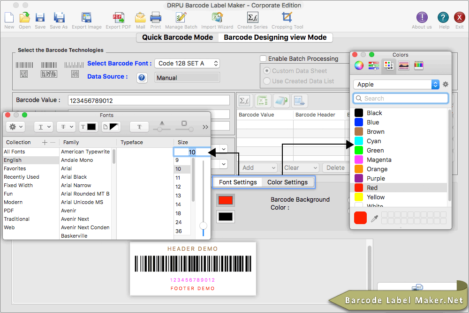The width and height of the screenshot is (469, 313).
Task: Open the underline style dropdown in Fonts
Action: (43, 127)
